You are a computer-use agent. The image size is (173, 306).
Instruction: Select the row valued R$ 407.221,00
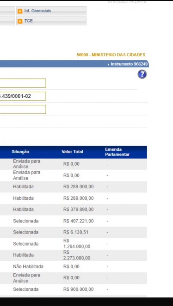78,221
